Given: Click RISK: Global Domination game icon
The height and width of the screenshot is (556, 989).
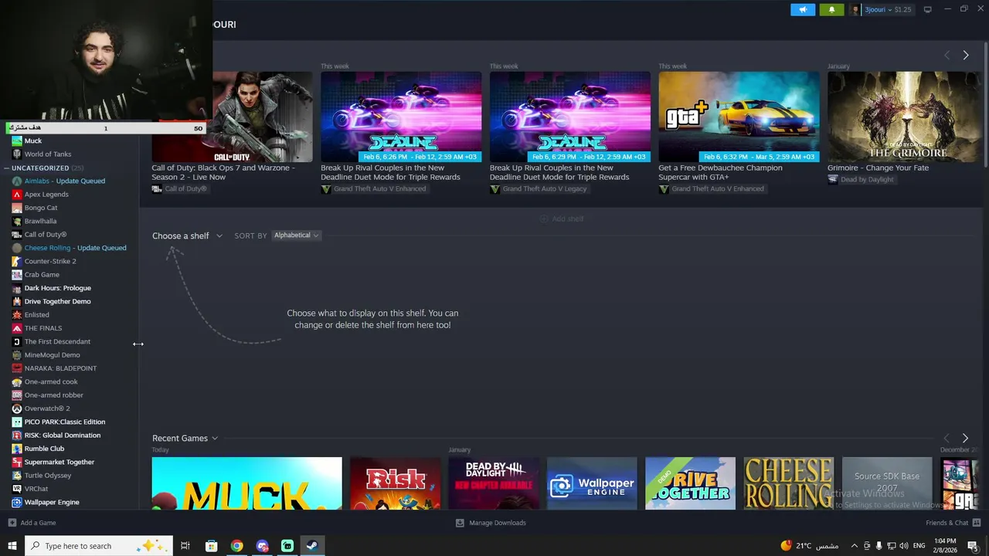Looking at the screenshot, I should (x=17, y=436).
